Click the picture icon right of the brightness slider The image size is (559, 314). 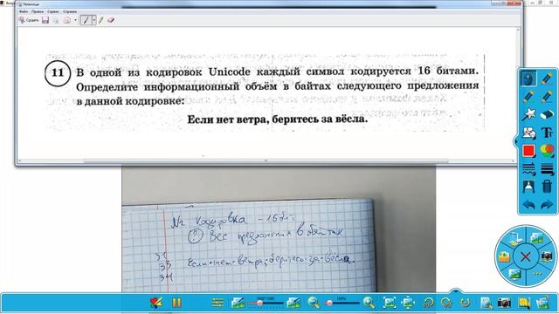tap(293, 303)
